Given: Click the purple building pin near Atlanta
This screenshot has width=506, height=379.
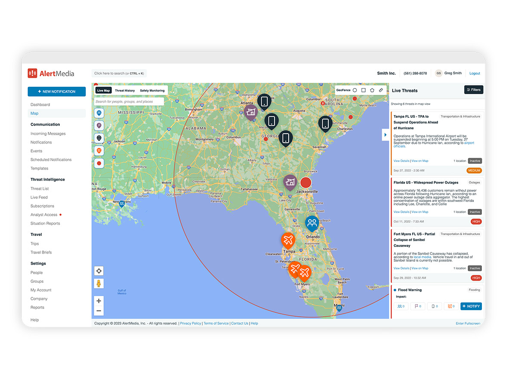Looking at the screenshot, I should tap(250, 112).
